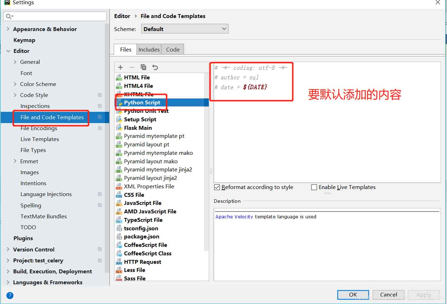Viewport: 447px width, 304px height.
Task: Switch to the Includes tab
Action: [x=149, y=49]
